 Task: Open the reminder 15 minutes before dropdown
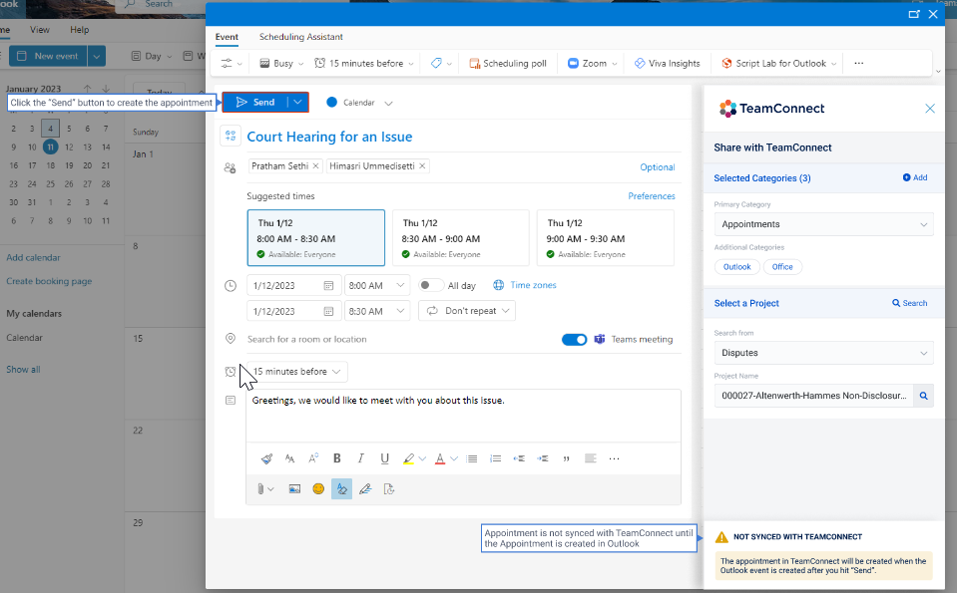tap(297, 372)
